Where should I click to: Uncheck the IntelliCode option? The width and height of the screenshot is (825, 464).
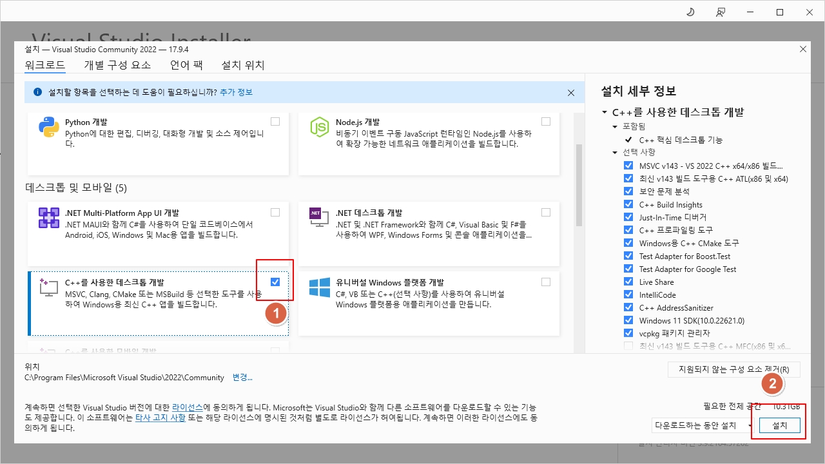[628, 295]
